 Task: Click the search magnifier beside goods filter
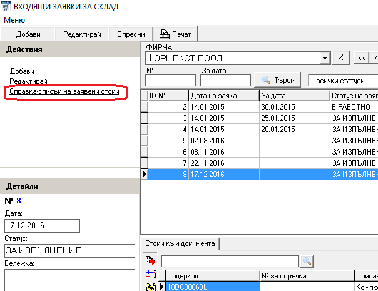307,262
